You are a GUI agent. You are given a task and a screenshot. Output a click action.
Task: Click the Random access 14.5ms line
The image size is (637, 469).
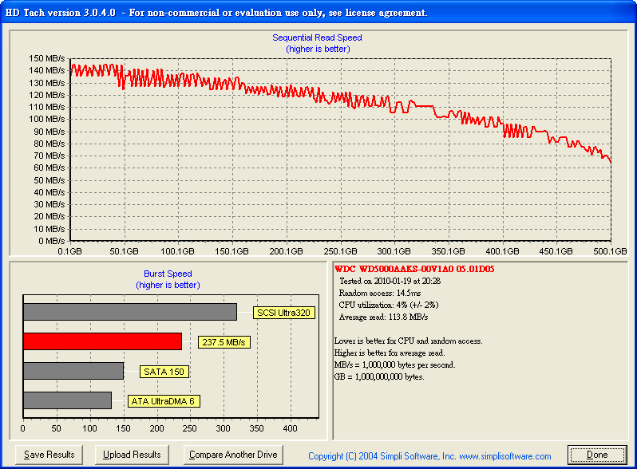(380, 293)
